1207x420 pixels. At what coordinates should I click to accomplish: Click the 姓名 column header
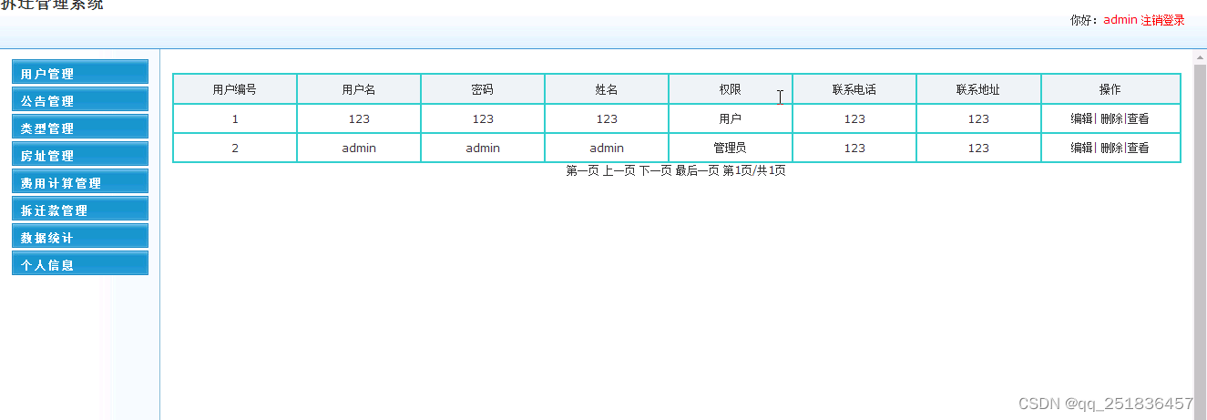click(607, 89)
